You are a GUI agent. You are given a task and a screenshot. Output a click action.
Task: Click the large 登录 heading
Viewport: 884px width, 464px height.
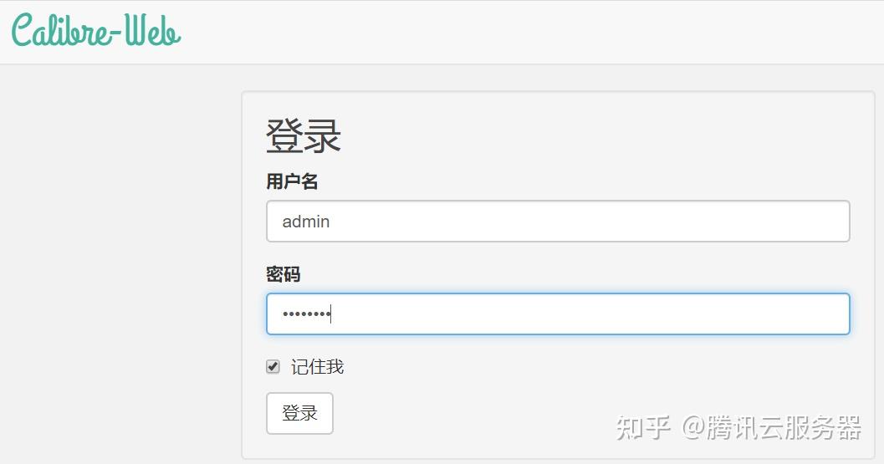tap(303, 136)
